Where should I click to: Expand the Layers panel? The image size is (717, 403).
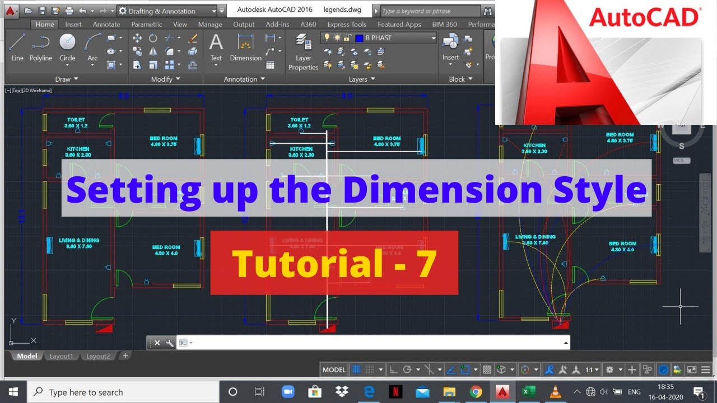(x=362, y=79)
